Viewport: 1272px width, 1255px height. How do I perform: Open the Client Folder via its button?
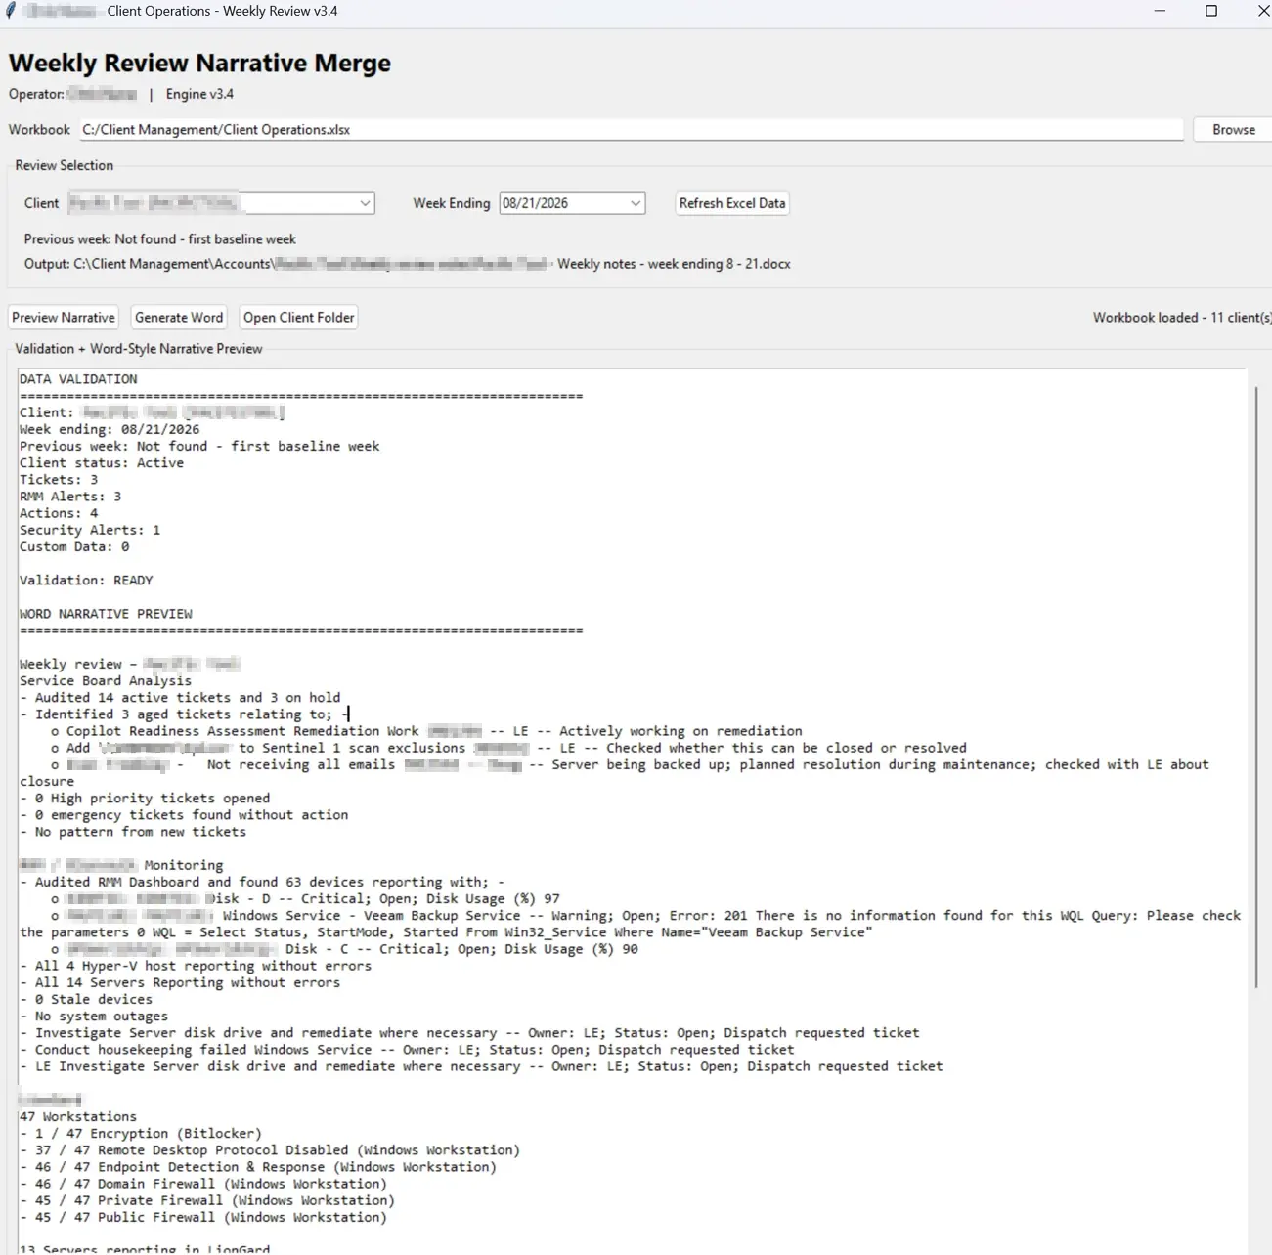pos(299,318)
